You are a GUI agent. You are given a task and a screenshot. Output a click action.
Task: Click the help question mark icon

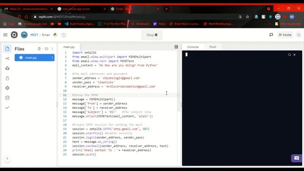click(7, 159)
